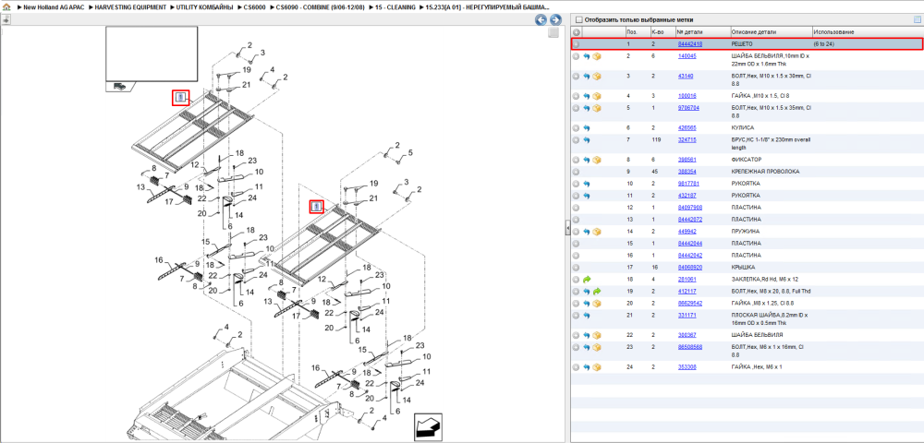This screenshot has width=924, height=443.
Task: Click the blue arrow icon for part 426565
Action: [587, 127]
